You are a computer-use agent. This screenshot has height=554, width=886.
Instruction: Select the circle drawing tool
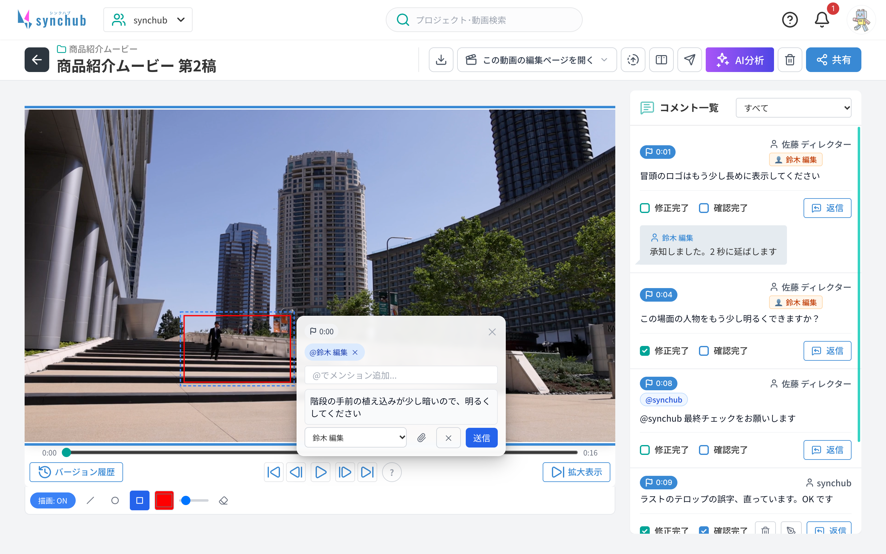click(115, 500)
